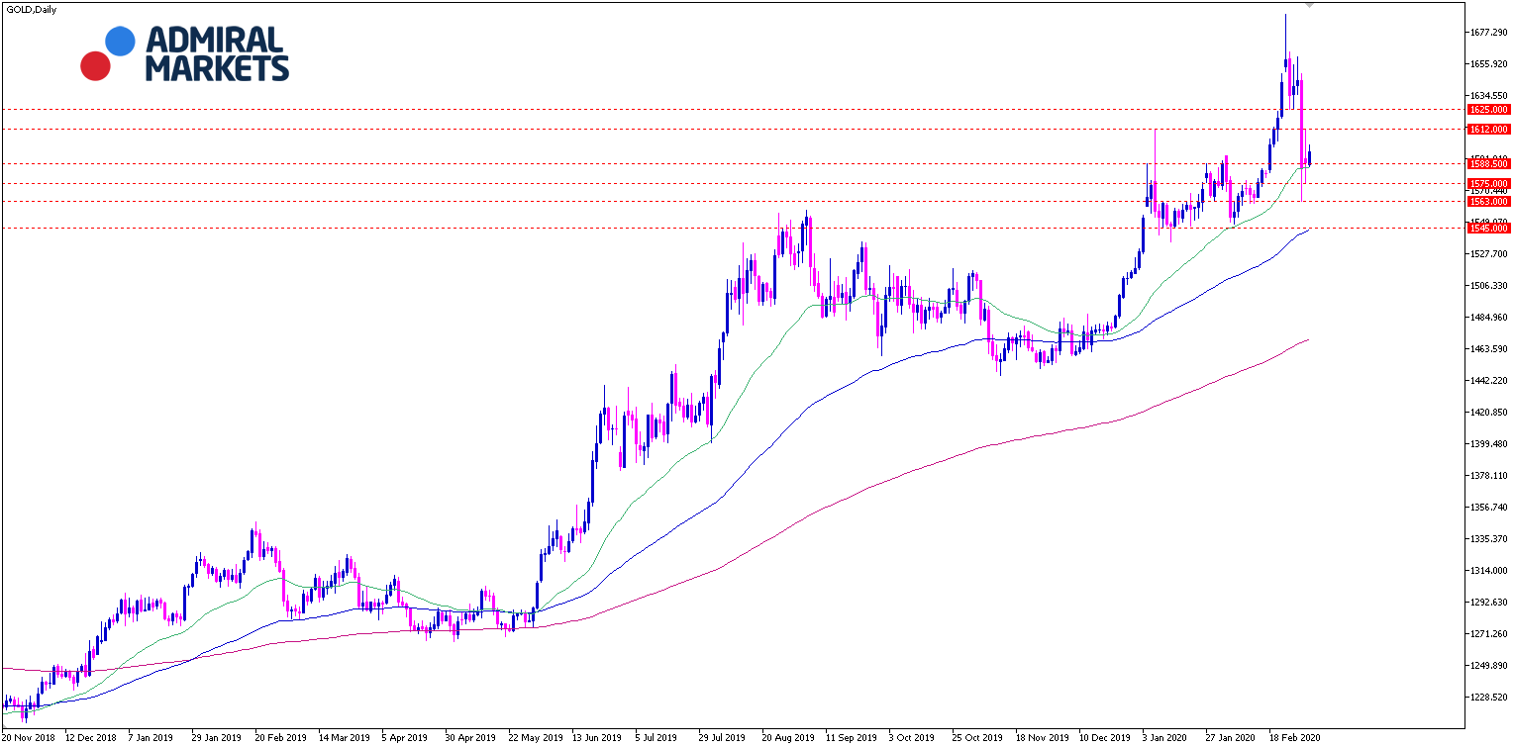Click the 1292.630 price scale value
This screenshot has width=1514, height=747.
tap(1489, 603)
